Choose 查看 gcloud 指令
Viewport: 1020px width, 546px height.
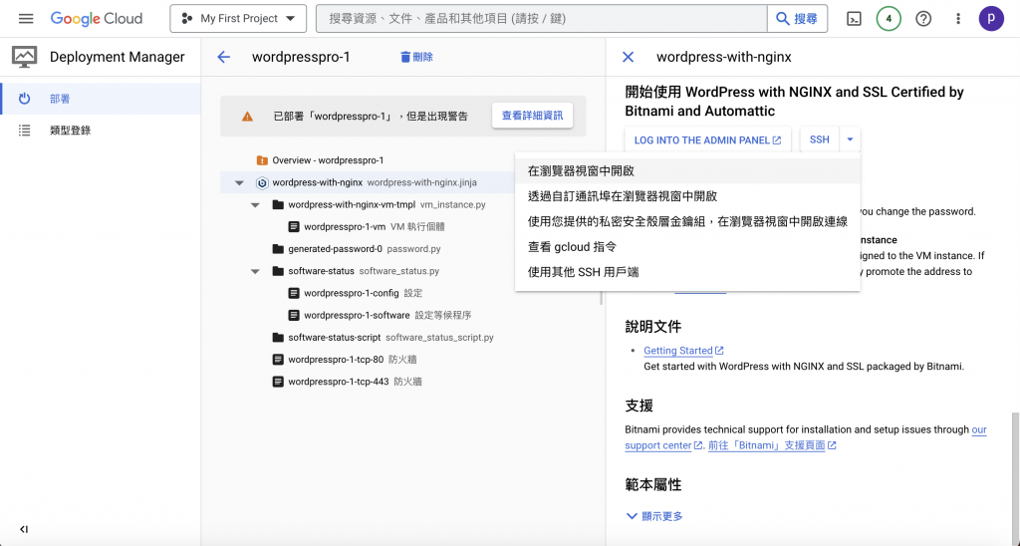687,247
